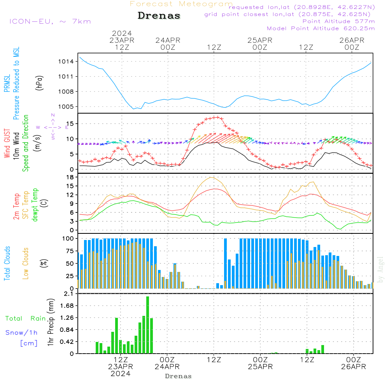The image size is (389, 389).
Task: Click the top axis '24APR 00Z' label
Action: [168, 44]
